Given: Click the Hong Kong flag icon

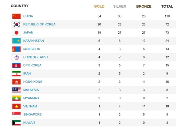Looking at the screenshot, I should click(x=16, y=82).
